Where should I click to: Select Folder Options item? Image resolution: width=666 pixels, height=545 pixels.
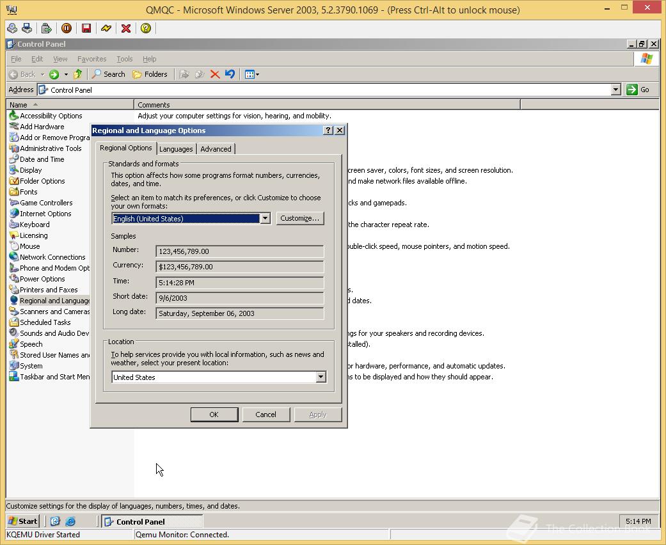point(37,181)
